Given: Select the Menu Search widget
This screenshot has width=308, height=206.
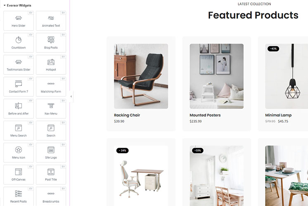Looking at the screenshot, I should 19,131.
